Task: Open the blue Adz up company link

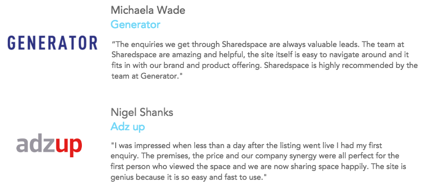Action: [x=127, y=127]
